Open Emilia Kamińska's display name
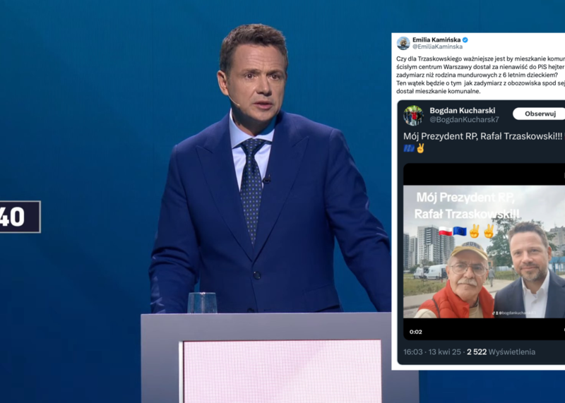The image size is (565, 403). [x=436, y=40]
